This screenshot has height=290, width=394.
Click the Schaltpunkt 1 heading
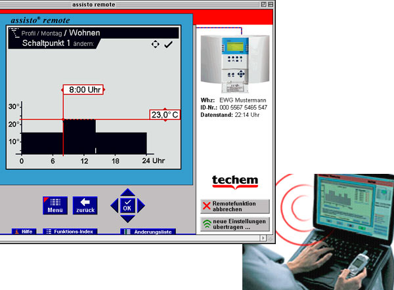click(x=46, y=43)
